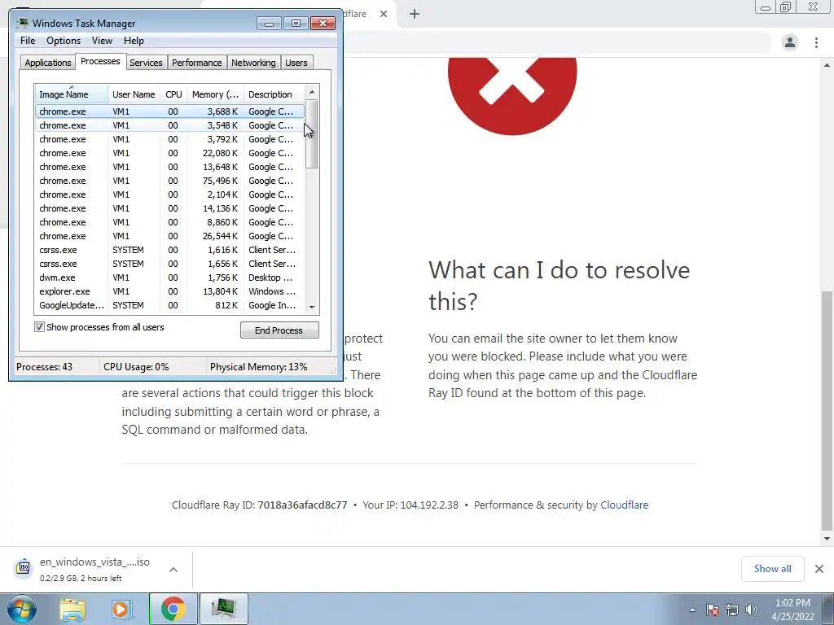The width and height of the screenshot is (834, 625).
Task: Click network status tray icon
Action: (732, 610)
